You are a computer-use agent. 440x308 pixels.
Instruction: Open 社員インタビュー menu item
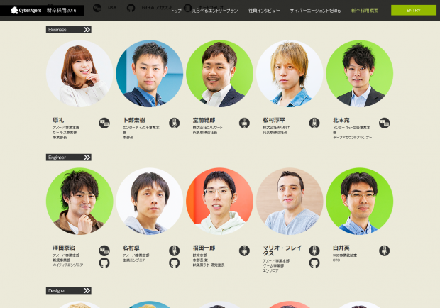click(x=264, y=11)
